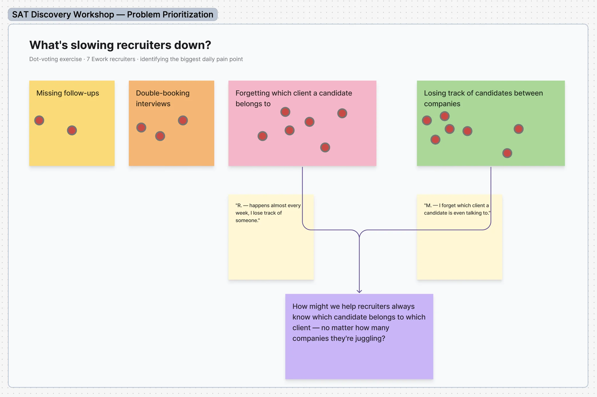Click the pink sticky text "Forgetting which client a candidate belongs to"
This screenshot has height=397, width=597.
(294, 98)
